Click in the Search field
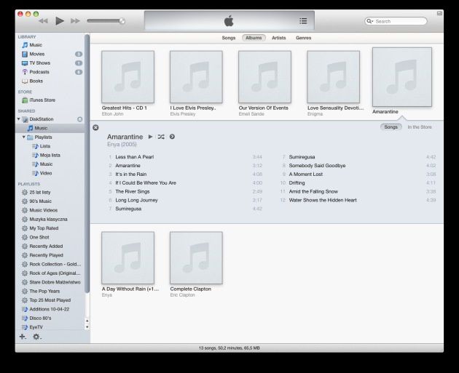This screenshot has width=459, height=373. pos(396,21)
